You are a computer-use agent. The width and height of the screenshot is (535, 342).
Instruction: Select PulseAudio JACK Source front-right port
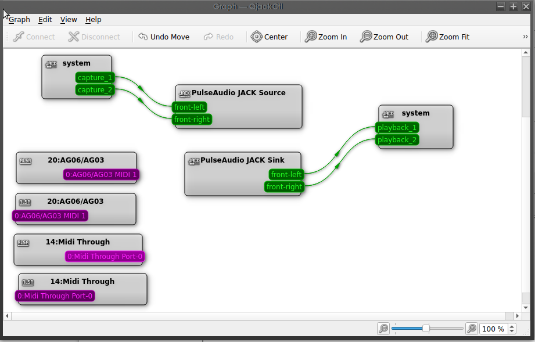(192, 120)
